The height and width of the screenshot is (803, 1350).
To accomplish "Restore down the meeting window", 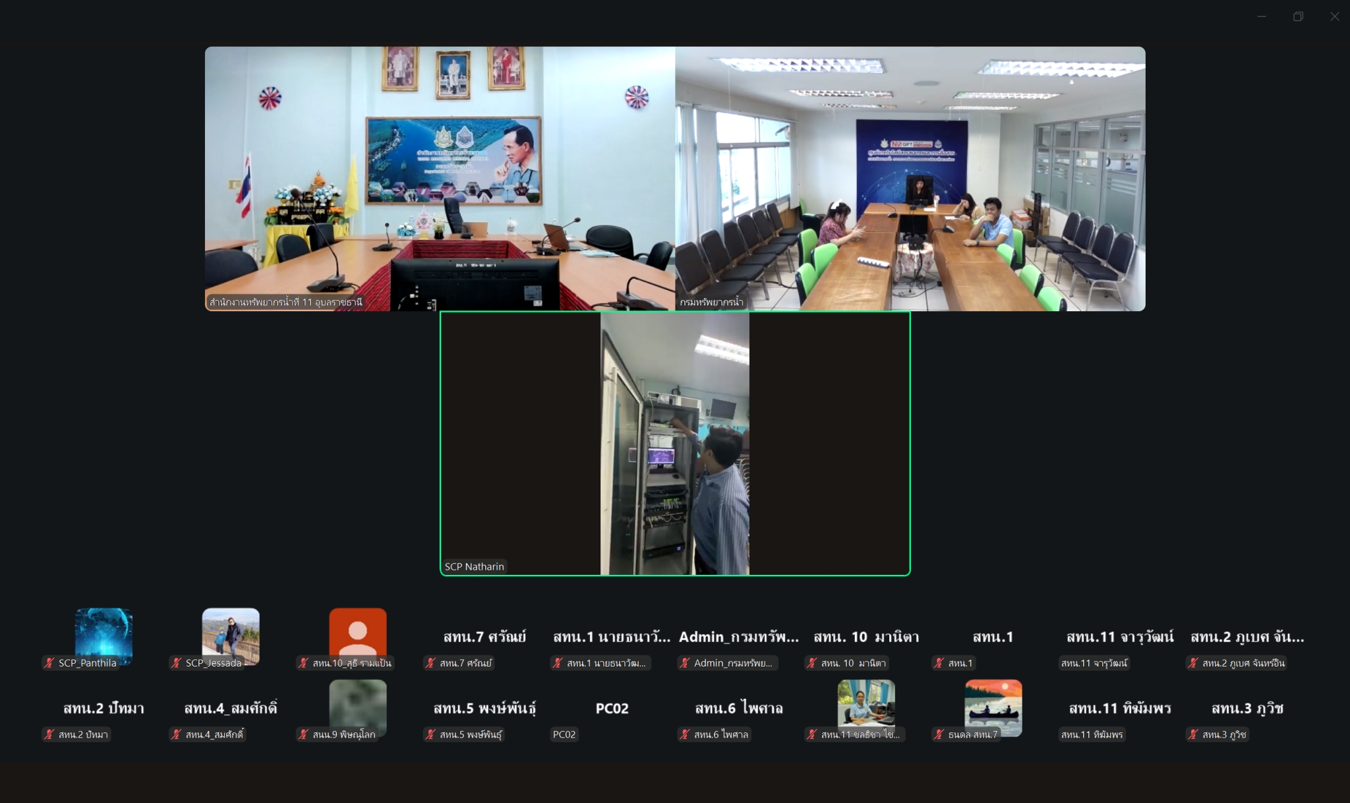I will 1298,16.
